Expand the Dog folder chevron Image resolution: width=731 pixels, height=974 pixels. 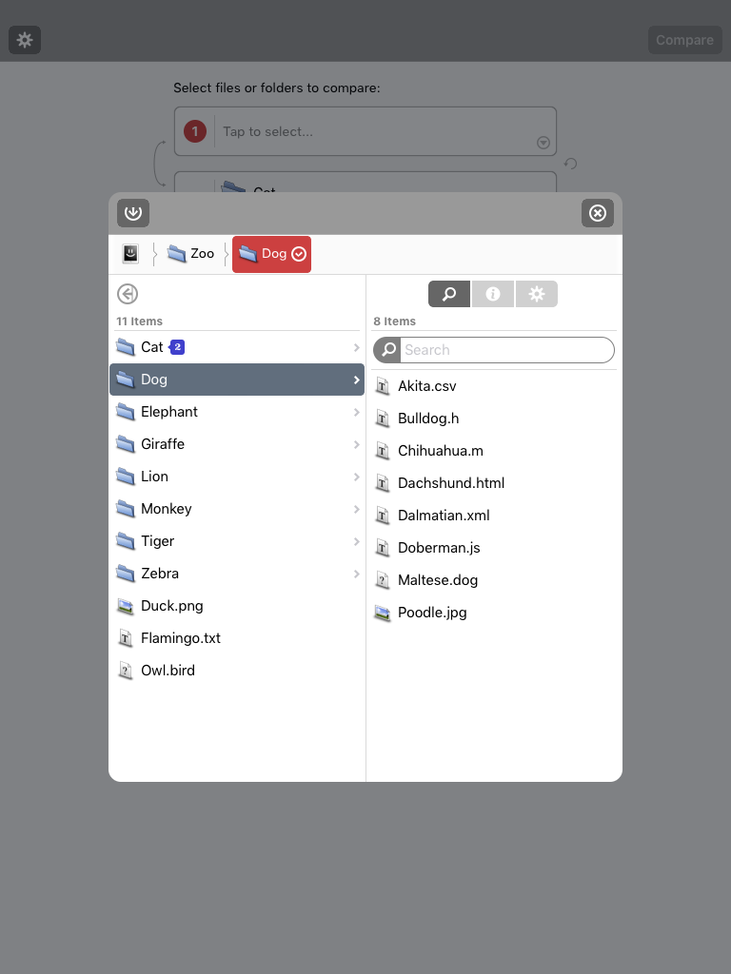357,380
